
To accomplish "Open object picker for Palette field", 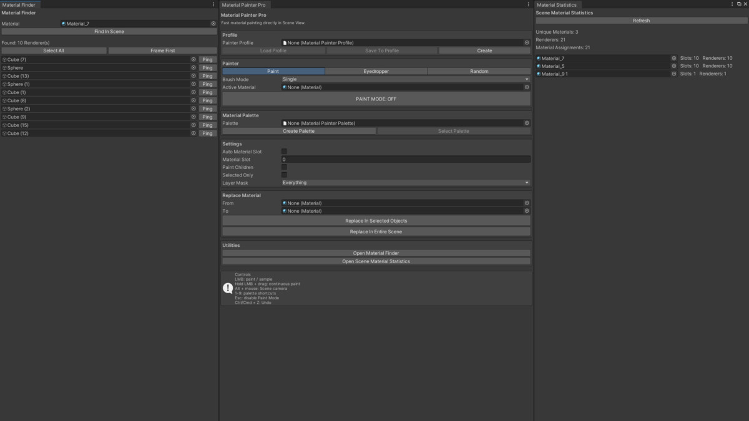I will [527, 123].
